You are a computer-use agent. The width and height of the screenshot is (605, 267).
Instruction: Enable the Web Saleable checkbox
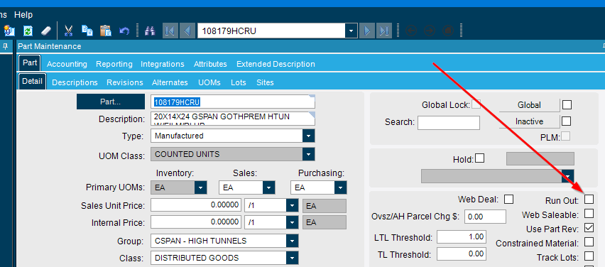(589, 213)
